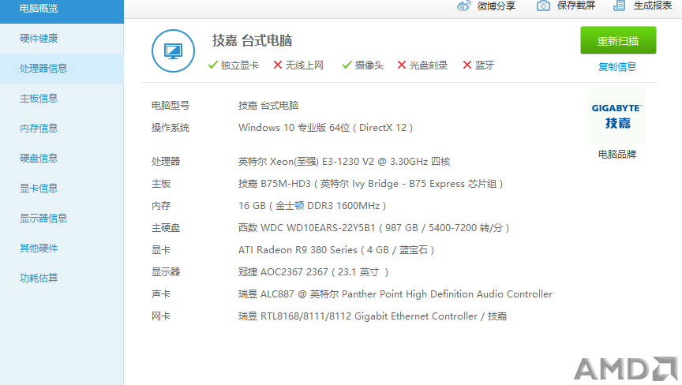Click the 冠捷 AOC2367 monitor text

(313, 272)
